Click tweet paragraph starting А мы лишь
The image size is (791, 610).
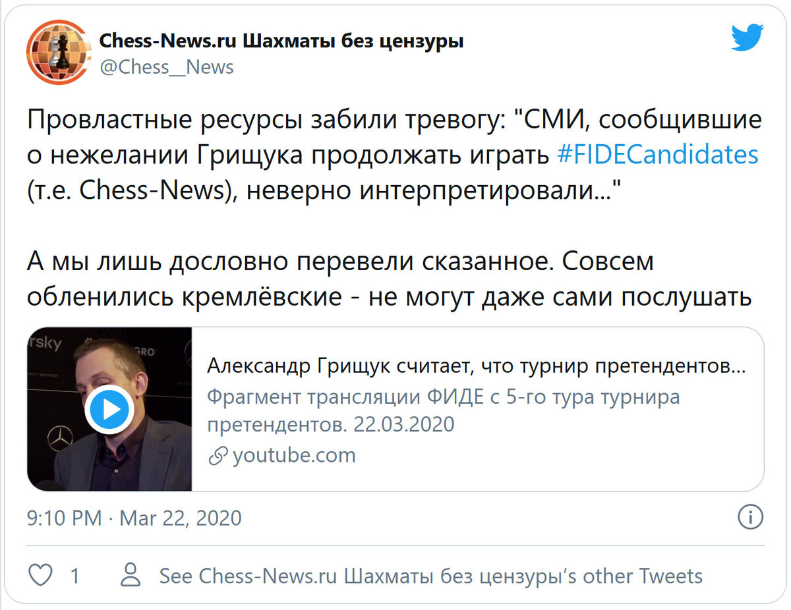pos(389,279)
